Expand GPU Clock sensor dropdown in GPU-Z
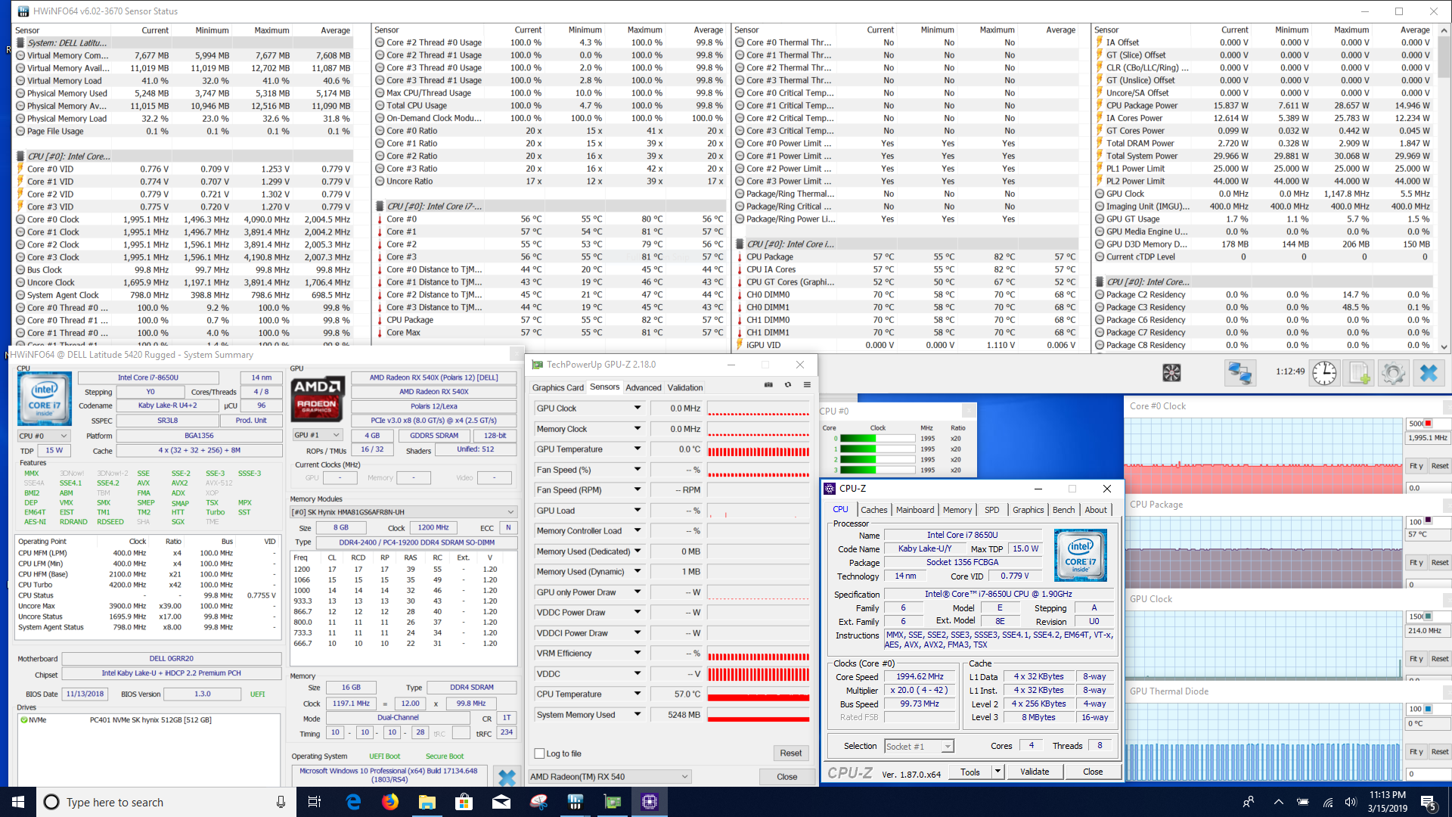Viewport: 1452px width, 817px height. pyautogui.click(x=638, y=408)
